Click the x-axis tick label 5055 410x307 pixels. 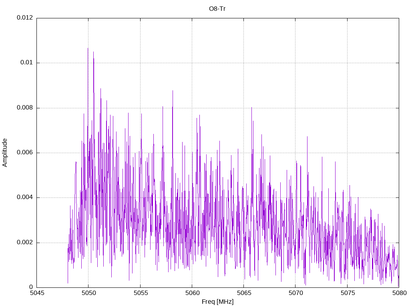click(x=141, y=293)
